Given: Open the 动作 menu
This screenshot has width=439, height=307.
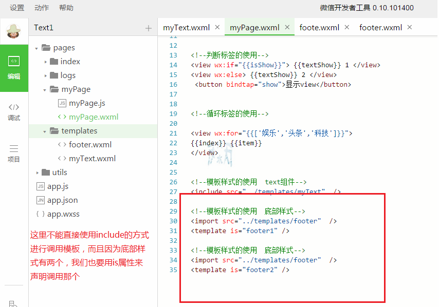Looking at the screenshot, I should (42, 8).
